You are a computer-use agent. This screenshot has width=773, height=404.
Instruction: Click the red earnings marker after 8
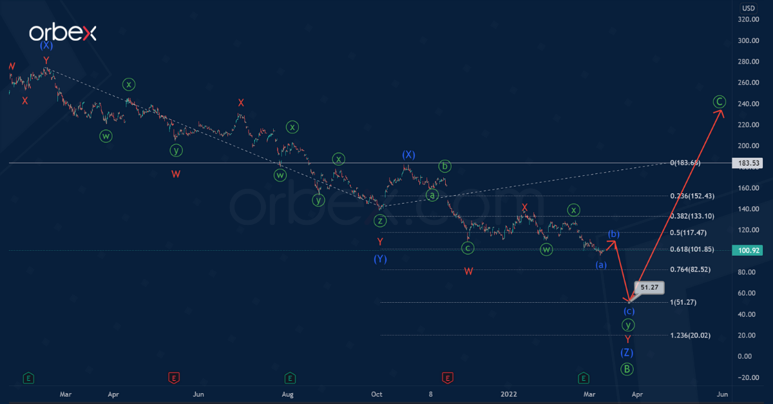pyautogui.click(x=447, y=378)
